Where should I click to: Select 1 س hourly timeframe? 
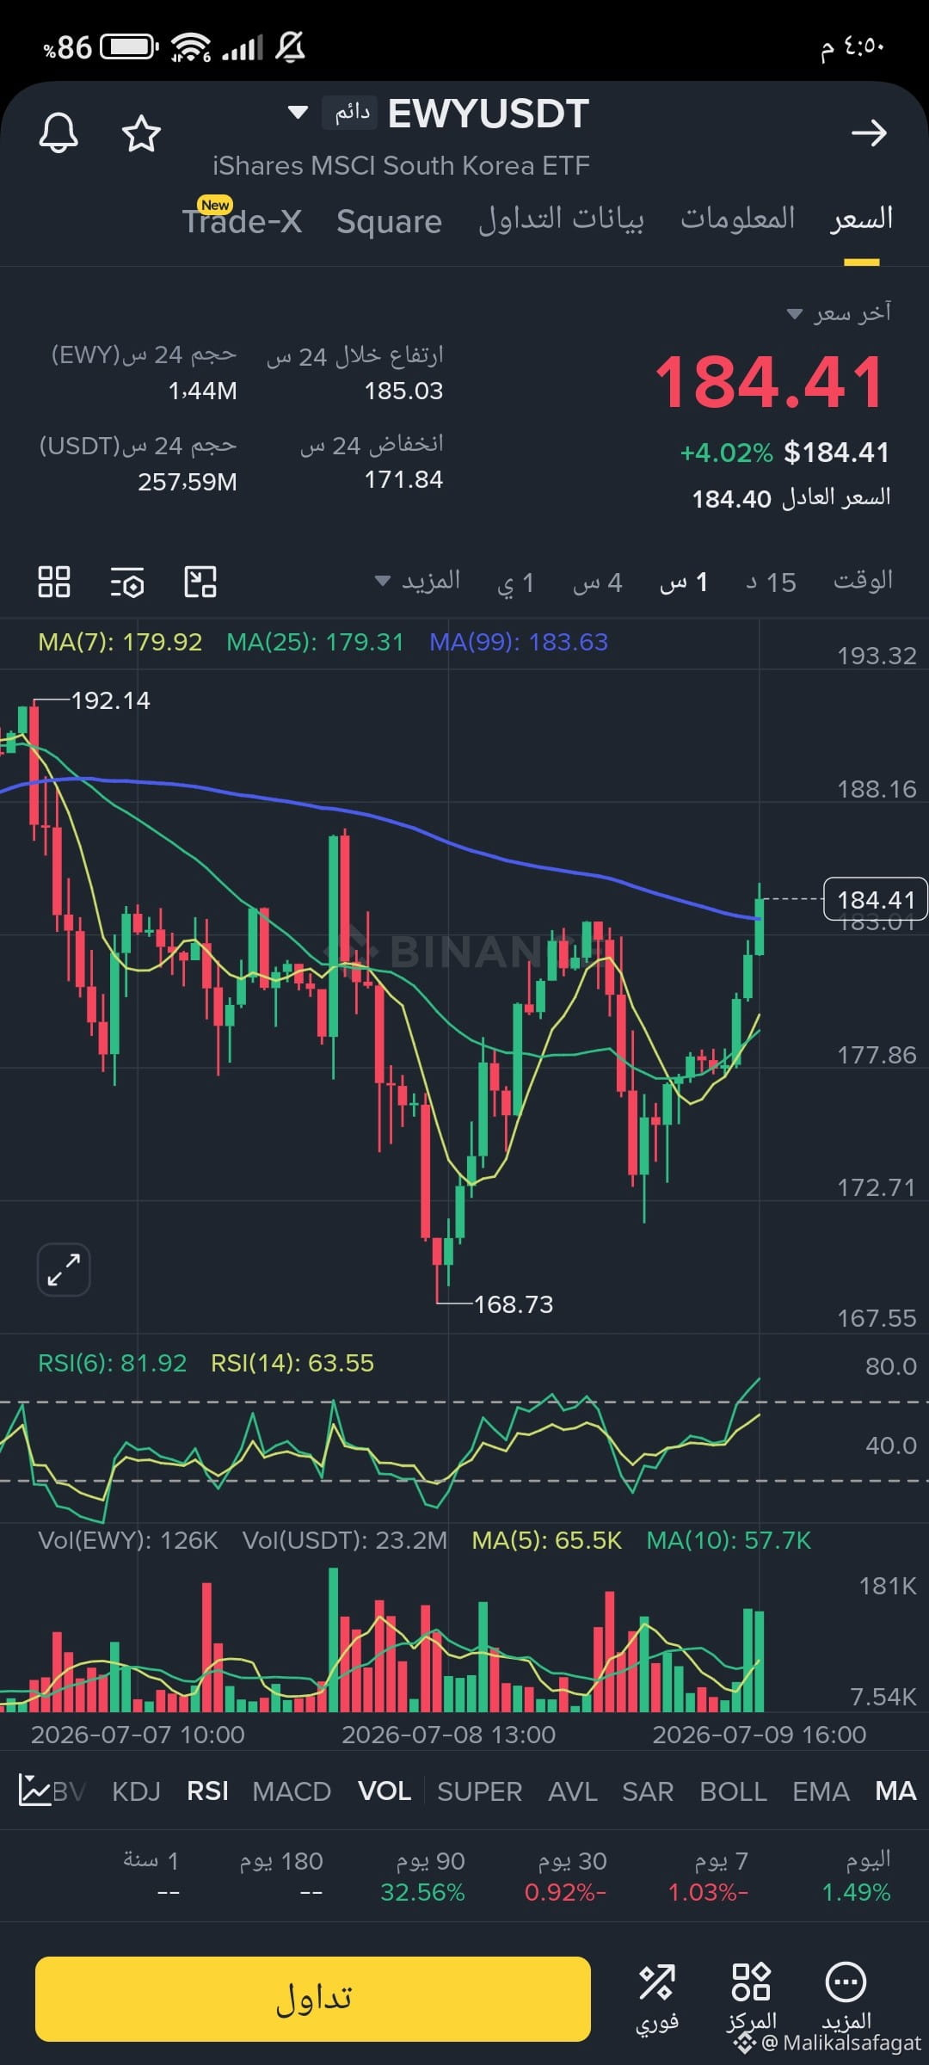pos(684,583)
